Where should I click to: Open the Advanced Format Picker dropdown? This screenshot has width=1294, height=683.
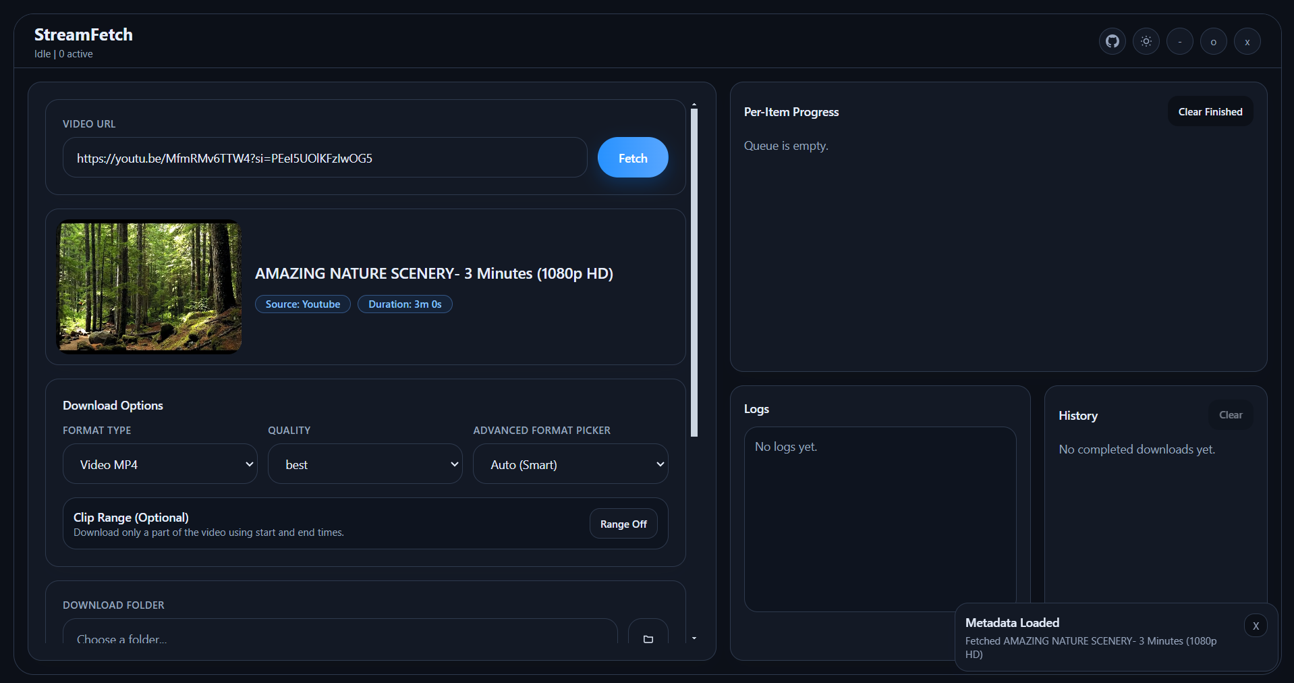(x=570, y=464)
